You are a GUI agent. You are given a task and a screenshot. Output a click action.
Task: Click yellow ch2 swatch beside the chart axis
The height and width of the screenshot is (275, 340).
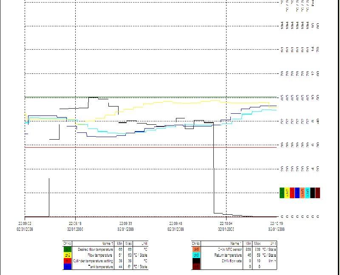287,193
